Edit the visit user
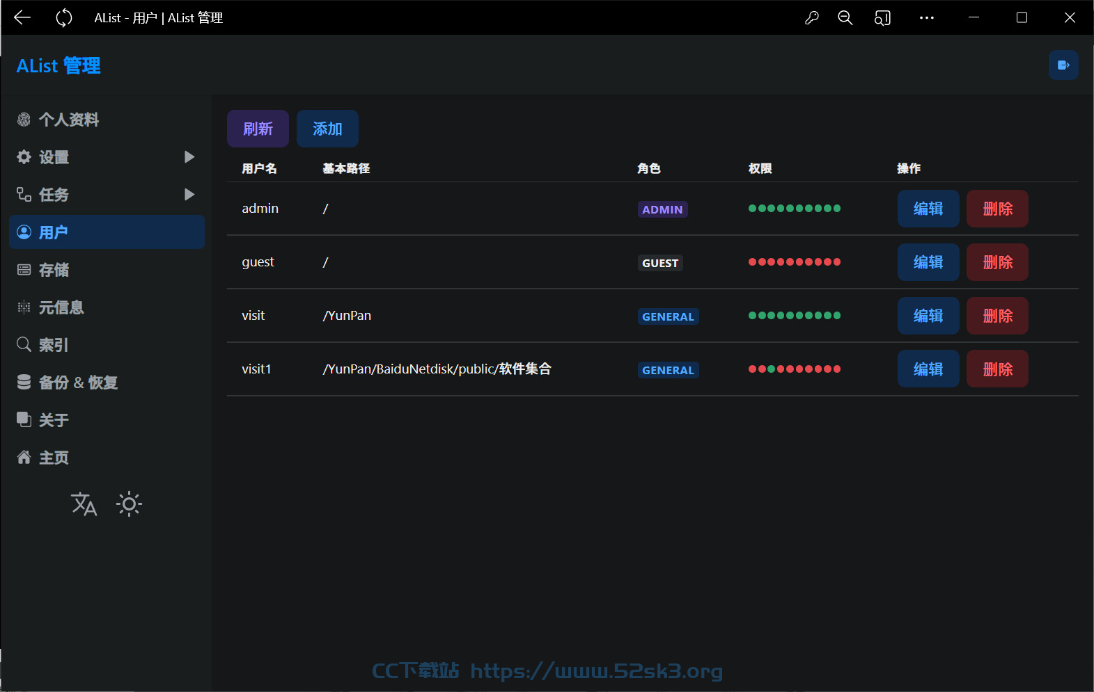The height and width of the screenshot is (692, 1094). [928, 316]
